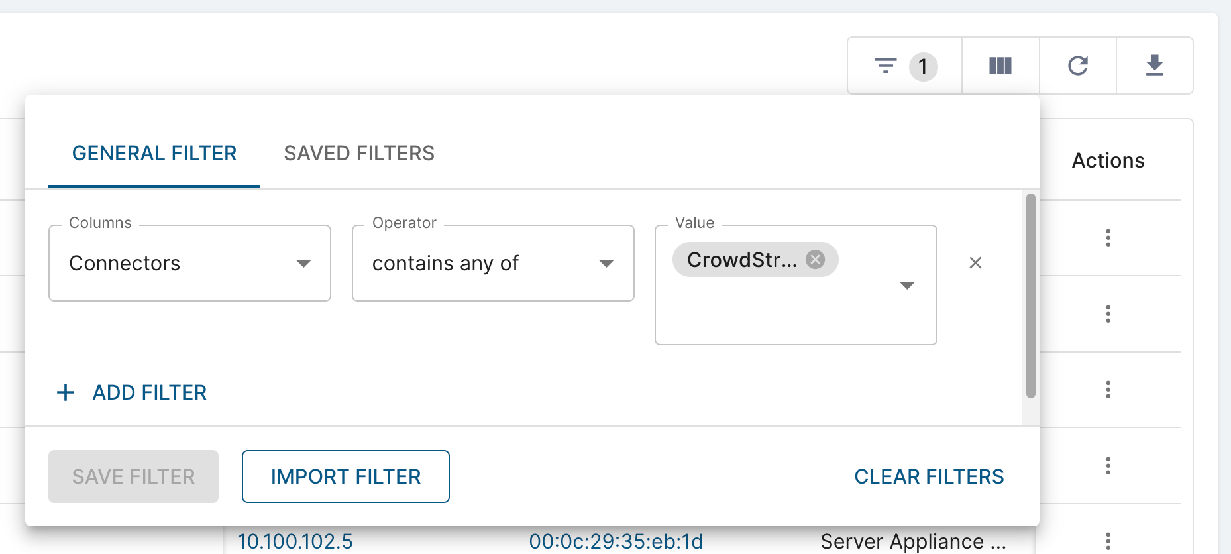Download the table export
The height and width of the screenshot is (554, 1231).
pyautogui.click(x=1155, y=66)
